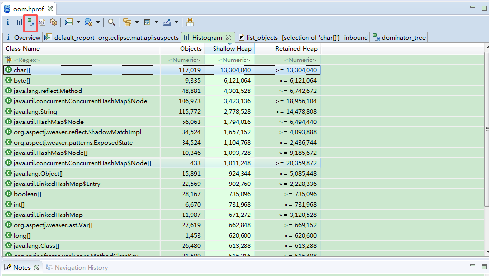The height and width of the screenshot is (276, 489).
Task: Click the class icon beside boolean[]
Action: [x=9, y=194]
